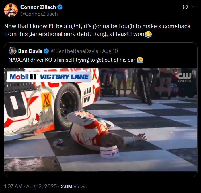Open Ben Davis's small profile picture
The height and width of the screenshot is (193, 201).
12,51
